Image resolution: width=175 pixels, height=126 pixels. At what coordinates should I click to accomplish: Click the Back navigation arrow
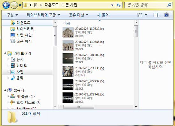click(6, 5)
